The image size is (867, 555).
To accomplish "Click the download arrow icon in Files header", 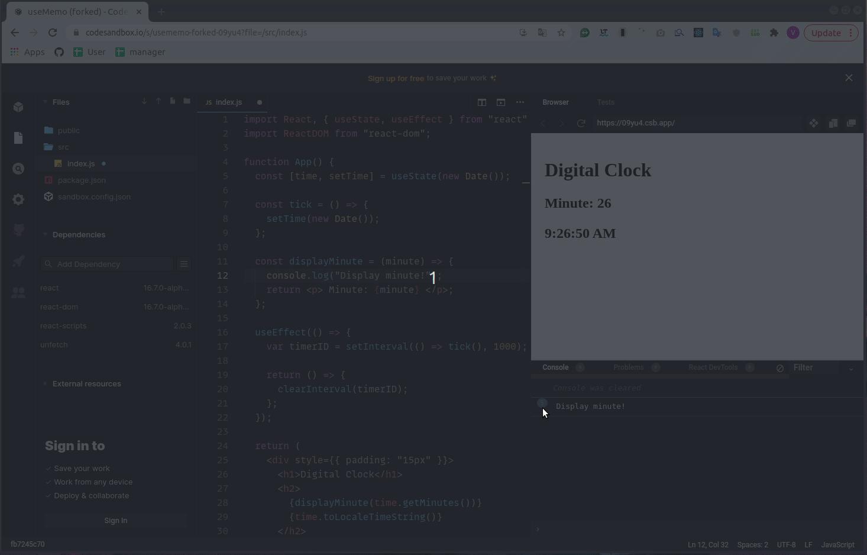I will pos(144,102).
